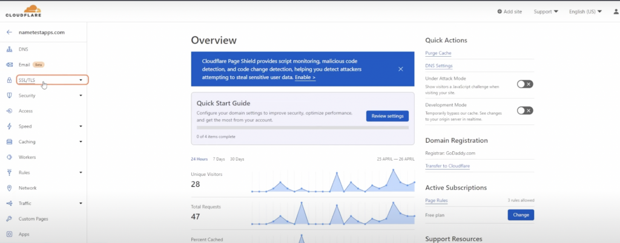This screenshot has width=620, height=243.
Task: Click the DNS sitemap icon in sidebar
Action: click(10, 50)
